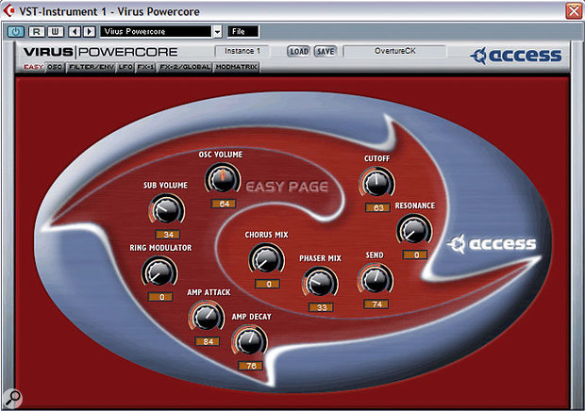This screenshot has width=585, height=411.
Task: Click the RESONANCE knob
Action: pos(414,229)
